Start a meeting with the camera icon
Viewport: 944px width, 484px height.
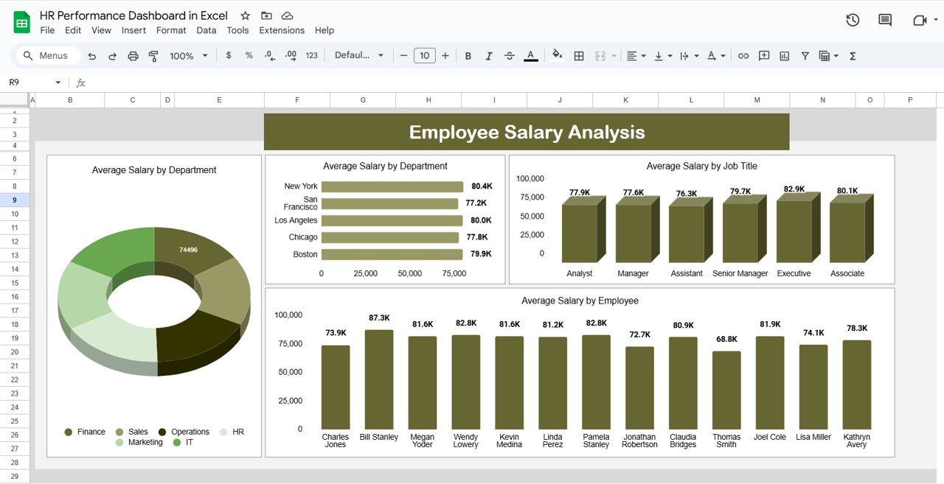pyautogui.click(x=920, y=20)
